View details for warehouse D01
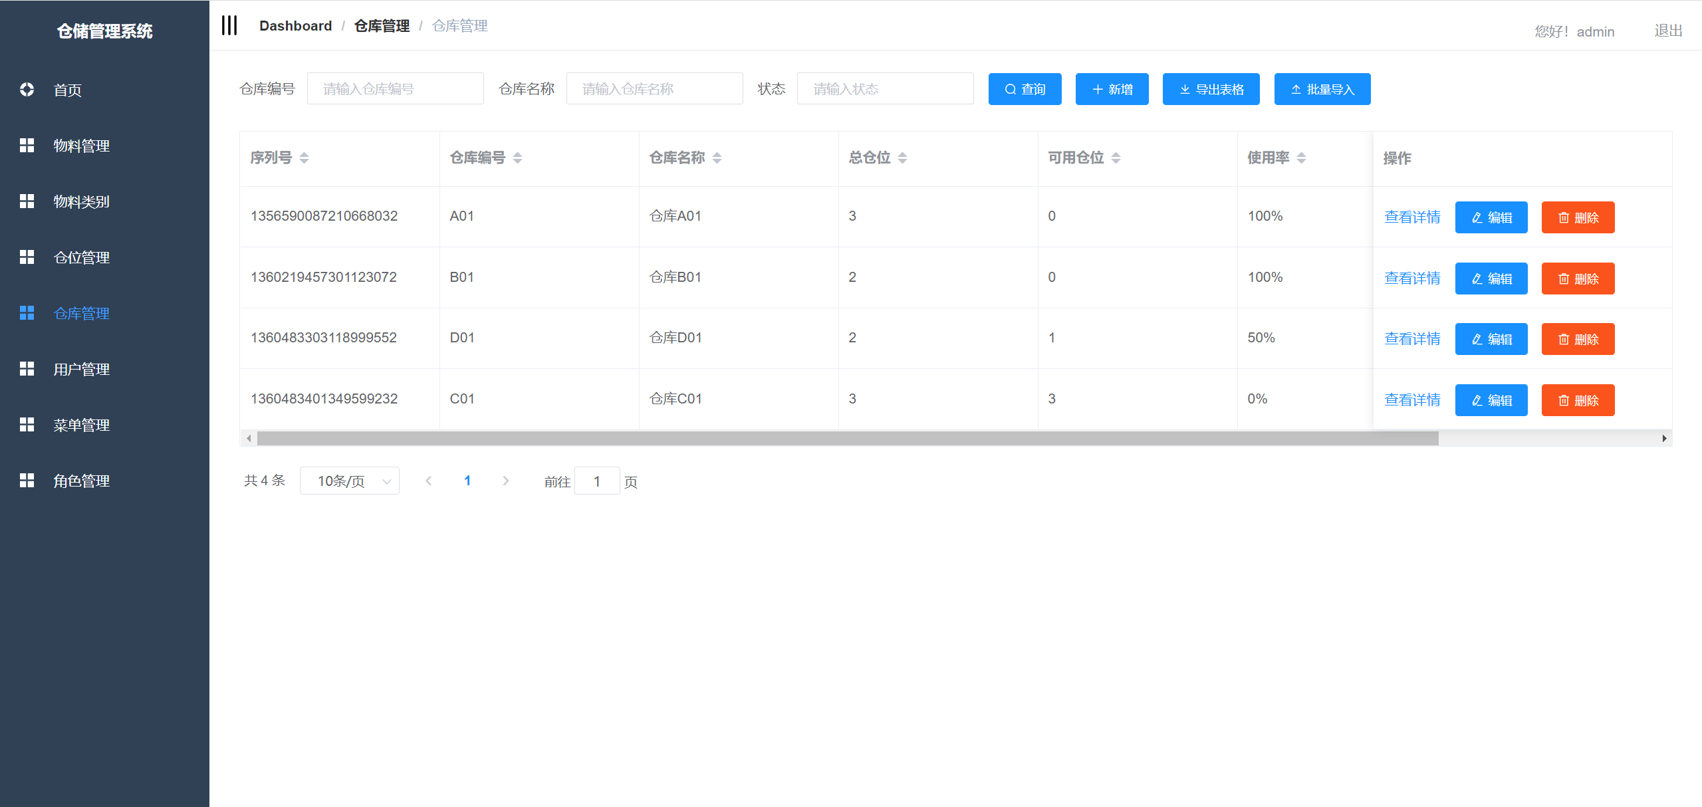 coord(1412,339)
